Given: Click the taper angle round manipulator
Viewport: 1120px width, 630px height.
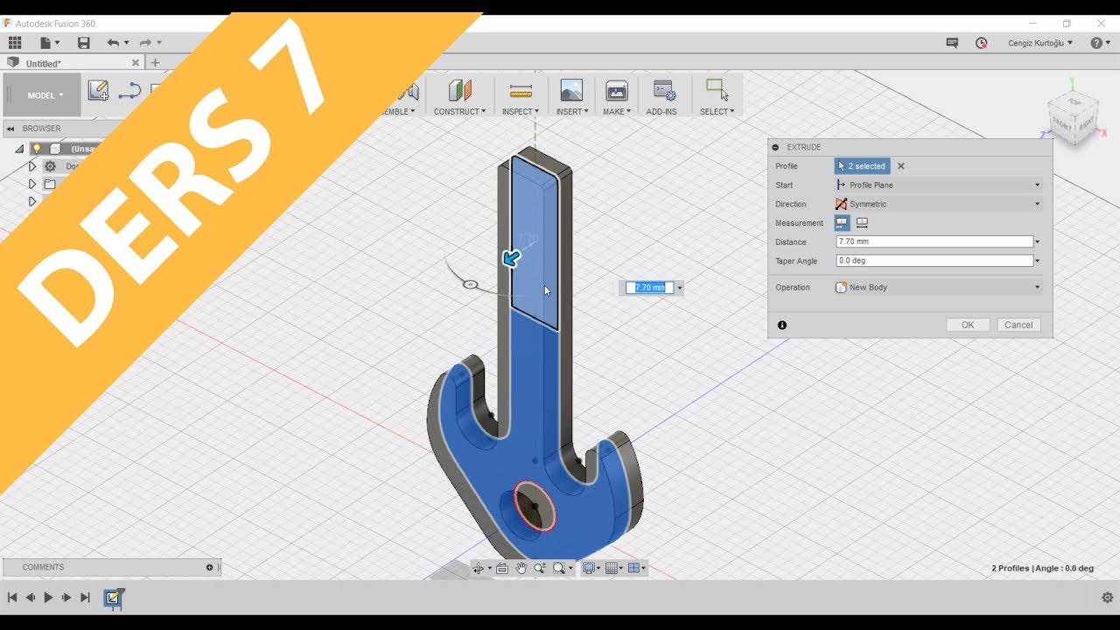Looking at the screenshot, I should 470,284.
